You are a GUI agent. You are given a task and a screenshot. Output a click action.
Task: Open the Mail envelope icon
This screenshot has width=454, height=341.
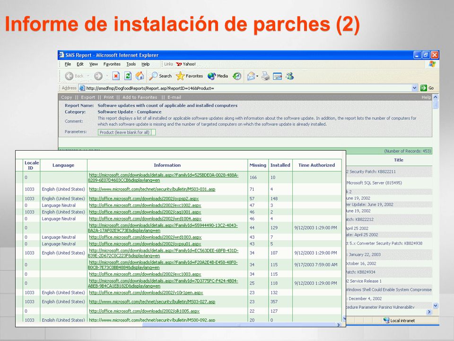[x=251, y=76]
